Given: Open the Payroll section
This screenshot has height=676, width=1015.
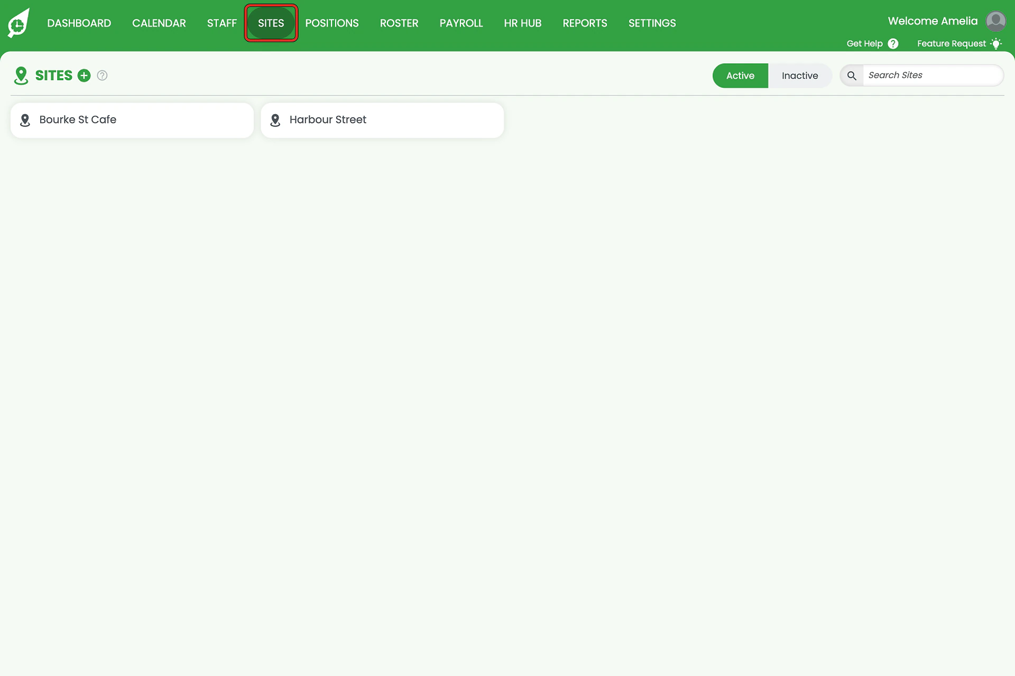Looking at the screenshot, I should click(x=462, y=23).
